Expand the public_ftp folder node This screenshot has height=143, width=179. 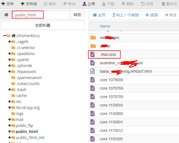10,126
